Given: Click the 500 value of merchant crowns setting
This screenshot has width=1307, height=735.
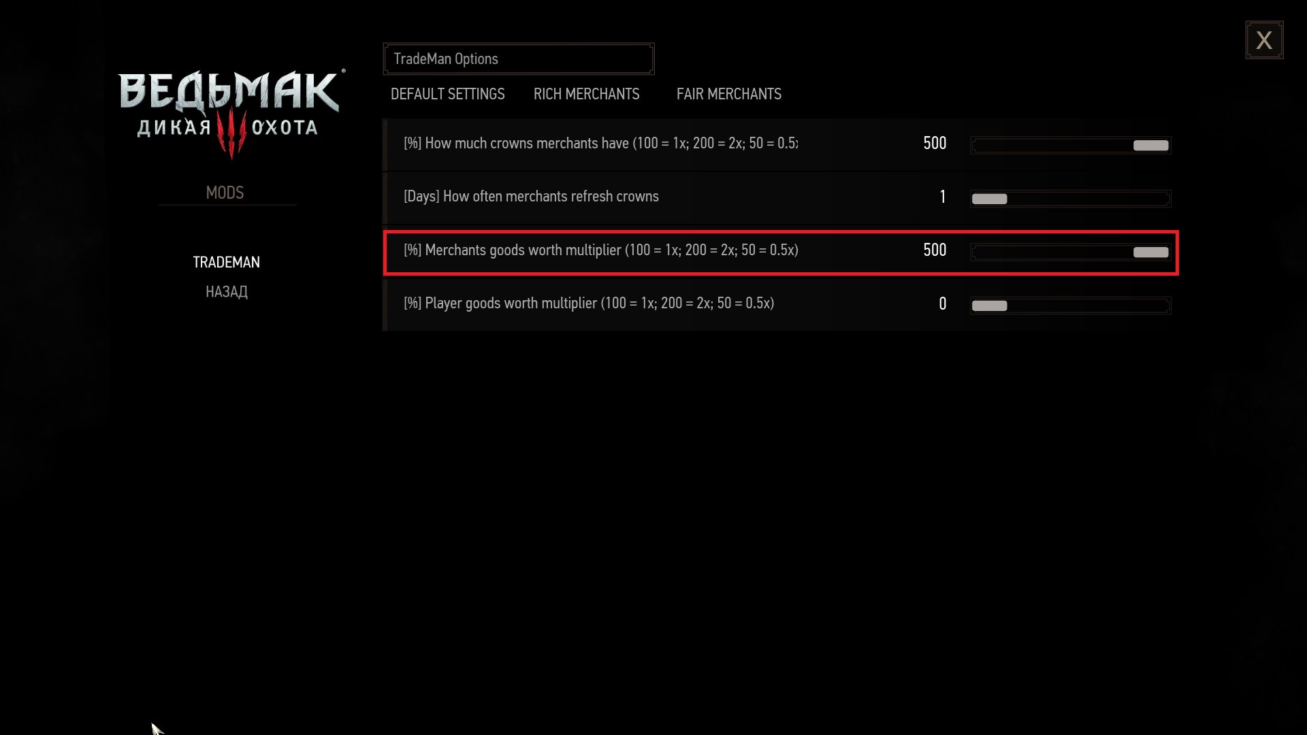Looking at the screenshot, I should point(935,144).
